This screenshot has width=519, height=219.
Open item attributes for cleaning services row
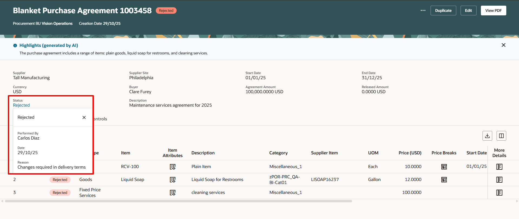tap(173, 193)
